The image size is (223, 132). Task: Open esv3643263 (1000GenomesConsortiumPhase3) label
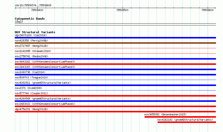[x=45, y=67]
